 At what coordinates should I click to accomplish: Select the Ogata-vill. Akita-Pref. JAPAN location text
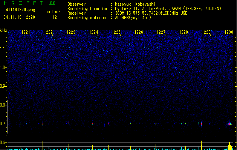168,9
